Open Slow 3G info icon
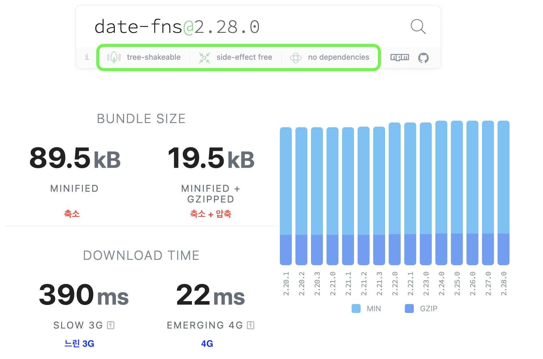The width and height of the screenshot is (543, 359). 111,325
